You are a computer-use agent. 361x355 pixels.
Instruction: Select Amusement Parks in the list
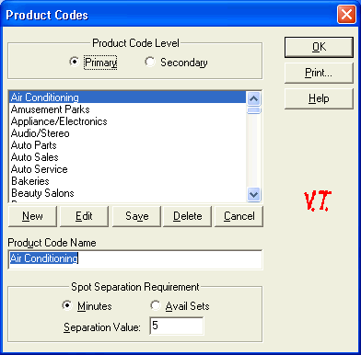[x=128, y=109]
